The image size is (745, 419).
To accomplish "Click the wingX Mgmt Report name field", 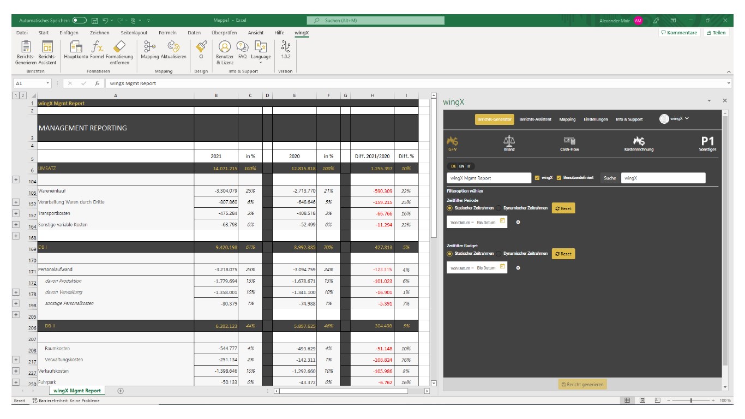I will pos(489,178).
